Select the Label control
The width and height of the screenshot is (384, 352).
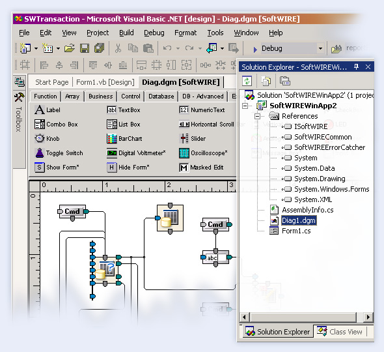(48, 110)
